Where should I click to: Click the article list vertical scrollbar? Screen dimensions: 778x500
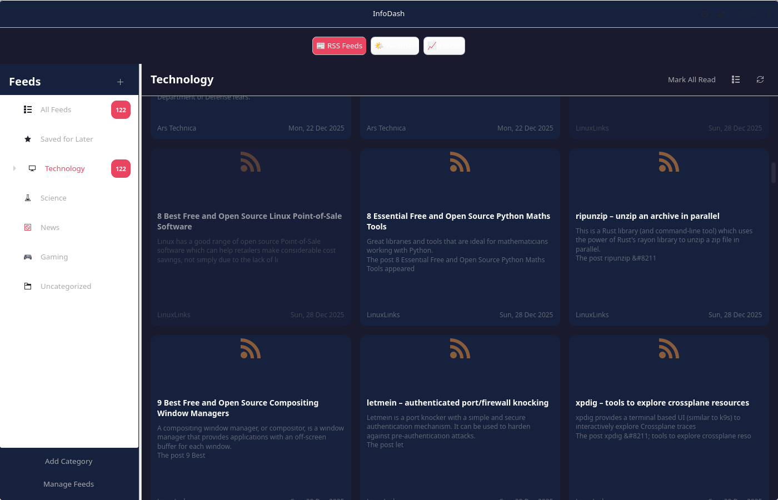(773, 173)
